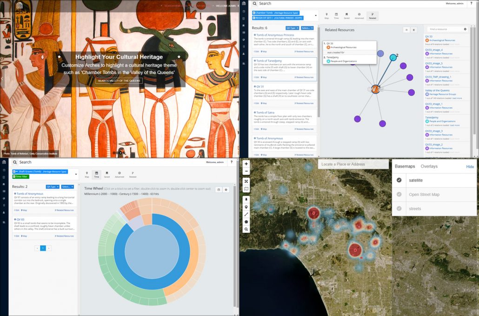
Task: Open QV33_image_4 in the resource list
Action: click(x=434, y=50)
